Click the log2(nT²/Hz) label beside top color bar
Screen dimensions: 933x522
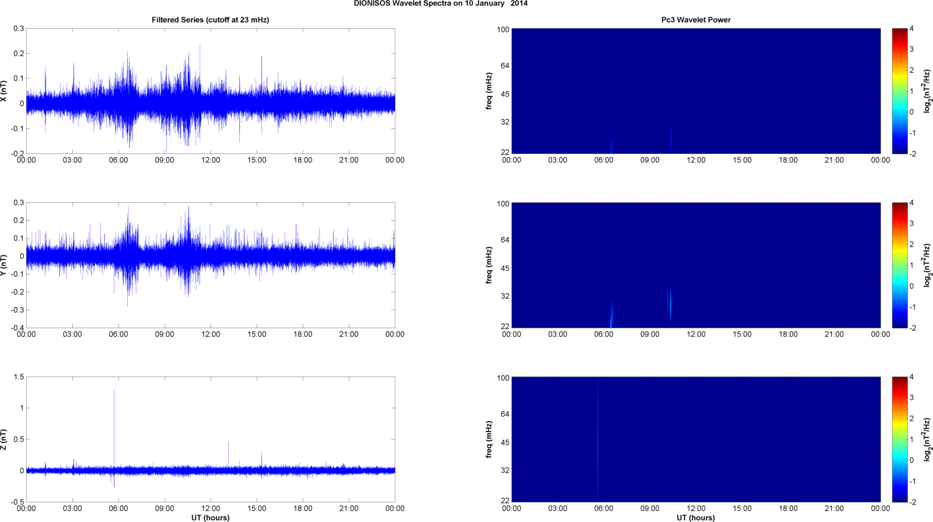click(928, 91)
